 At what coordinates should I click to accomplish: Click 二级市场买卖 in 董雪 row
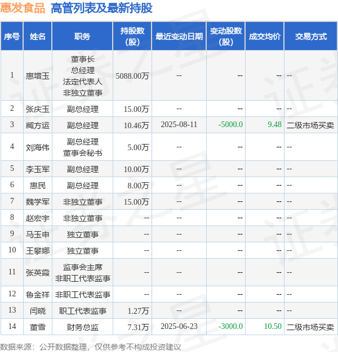coord(310,327)
